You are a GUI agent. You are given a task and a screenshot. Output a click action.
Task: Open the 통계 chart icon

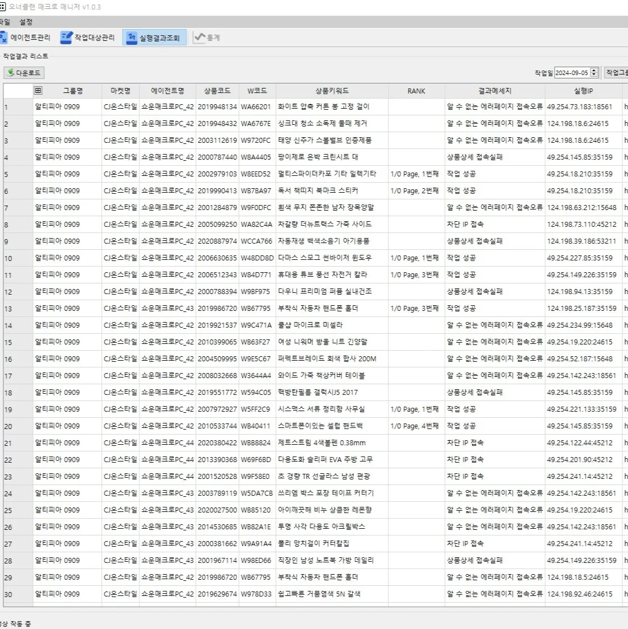pos(199,38)
